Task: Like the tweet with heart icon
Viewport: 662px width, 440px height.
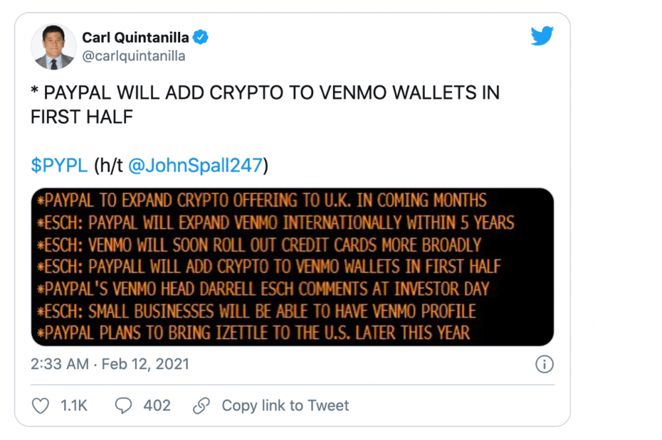Action: (x=40, y=406)
